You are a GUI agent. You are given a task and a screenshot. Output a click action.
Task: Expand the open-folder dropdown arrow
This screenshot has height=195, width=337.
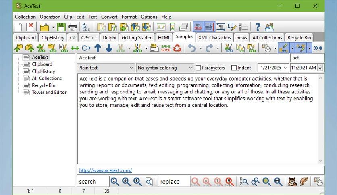[x=53, y=27]
